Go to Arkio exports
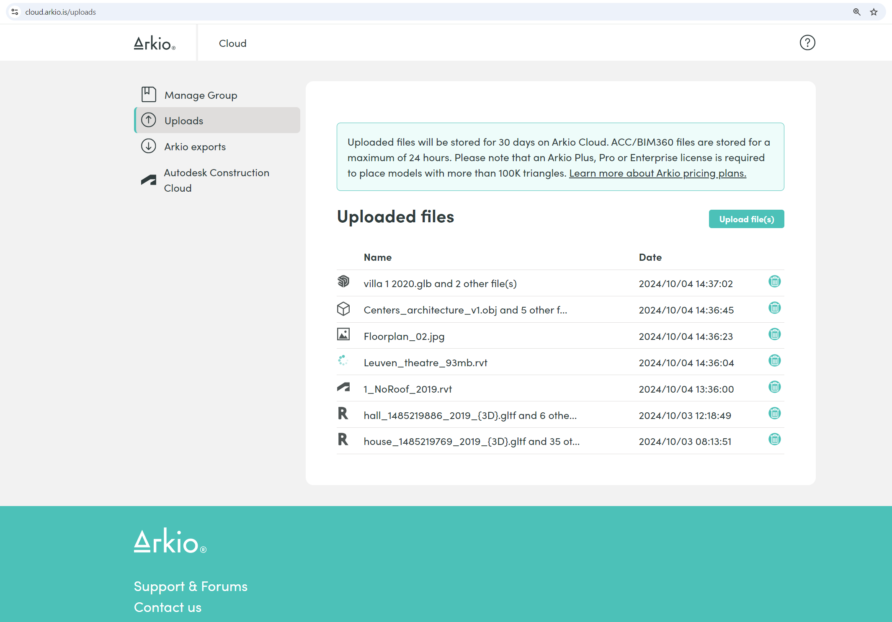The width and height of the screenshot is (892, 622). coord(217,147)
